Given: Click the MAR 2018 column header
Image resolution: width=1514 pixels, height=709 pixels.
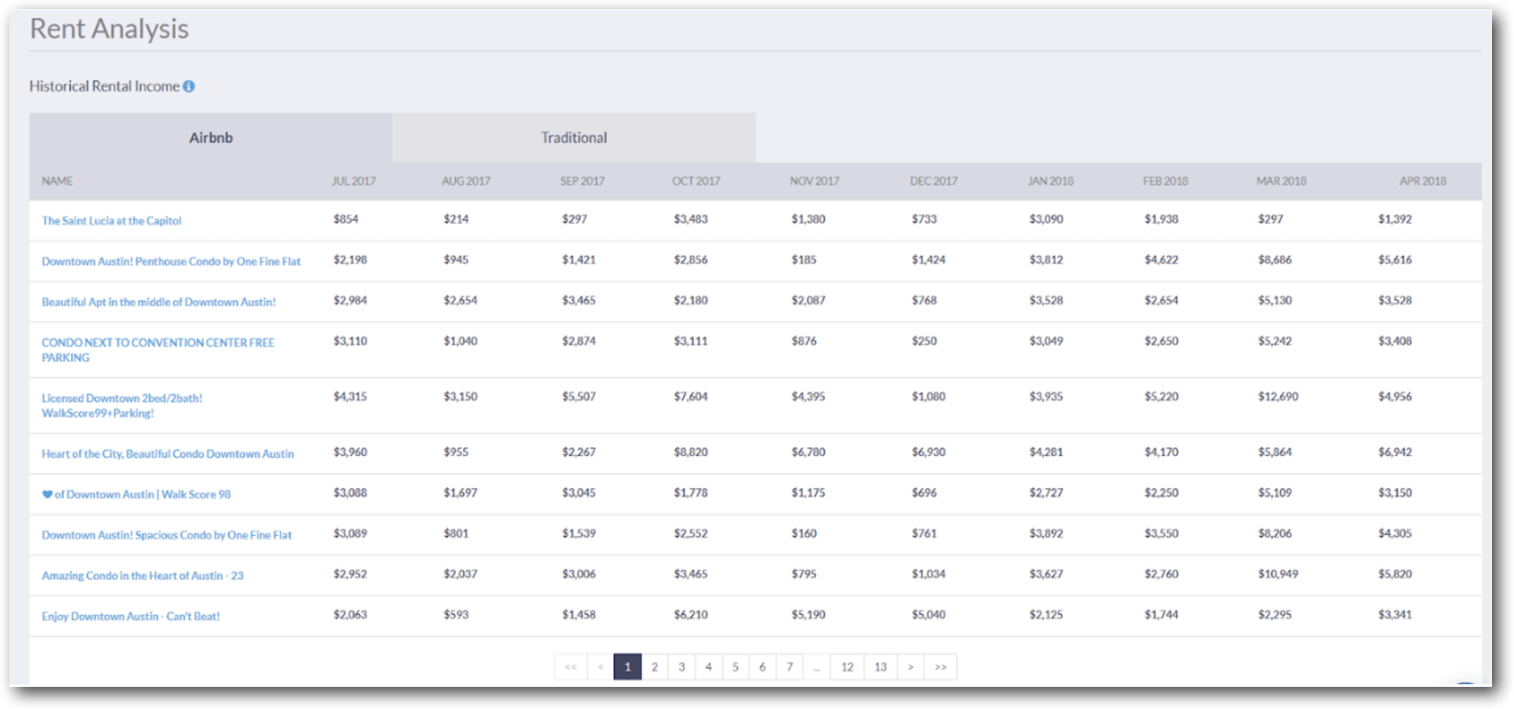Looking at the screenshot, I should point(1282,181).
